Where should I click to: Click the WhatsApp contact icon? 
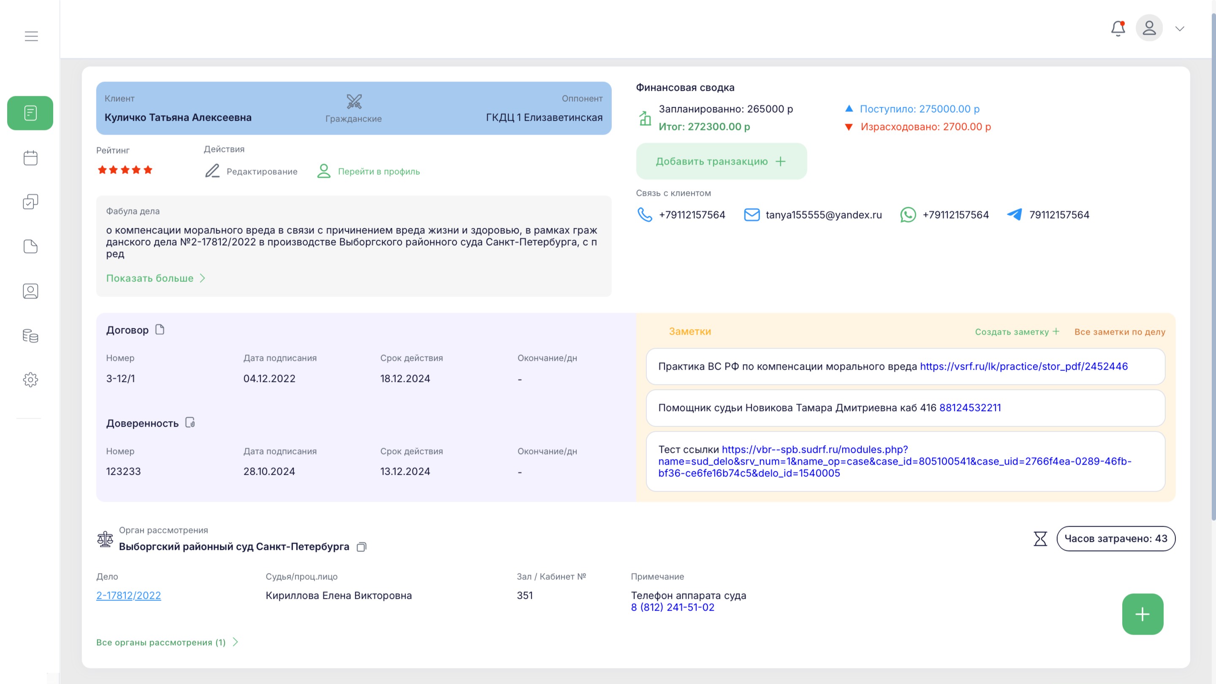(x=908, y=215)
